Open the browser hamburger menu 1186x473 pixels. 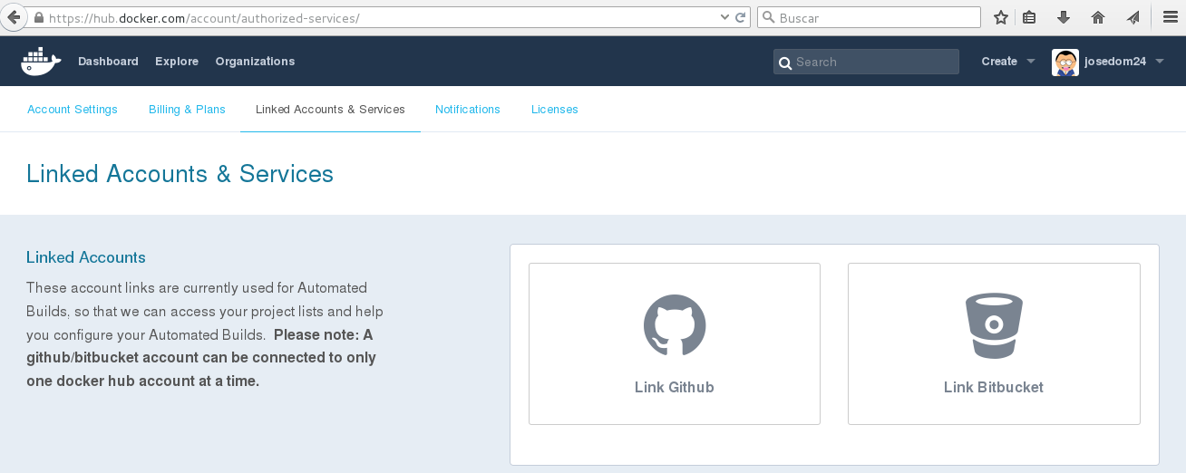click(x=1170, y=17)
